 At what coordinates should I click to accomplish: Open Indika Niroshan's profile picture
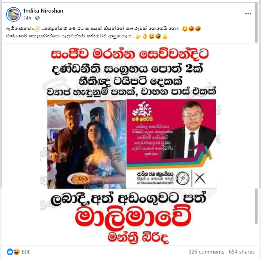tap(13, 14)
